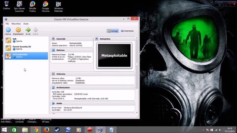The height and width of the screenshot is (133, 237).
Task: Switch to Dettagli view
Action: pyautogui.click(x=113, y=31)
